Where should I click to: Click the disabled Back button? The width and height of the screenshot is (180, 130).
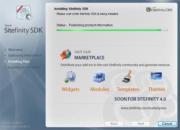pos(114,124)
